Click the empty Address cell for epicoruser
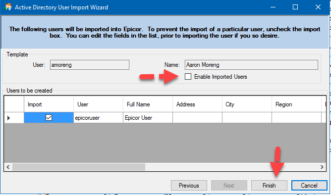331x195 pixels. click(x=197, y=118)
